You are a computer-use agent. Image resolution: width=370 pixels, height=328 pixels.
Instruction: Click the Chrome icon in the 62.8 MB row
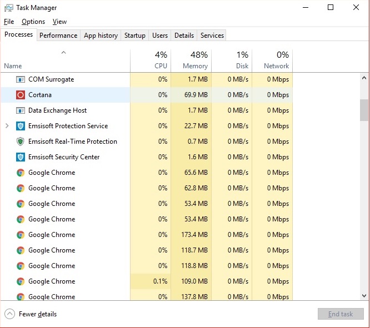pos(21,188)
